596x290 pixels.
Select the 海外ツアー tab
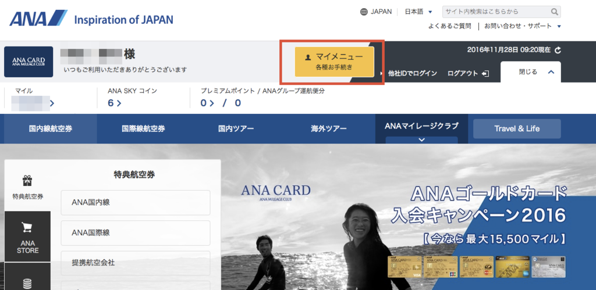coord(329,128)
